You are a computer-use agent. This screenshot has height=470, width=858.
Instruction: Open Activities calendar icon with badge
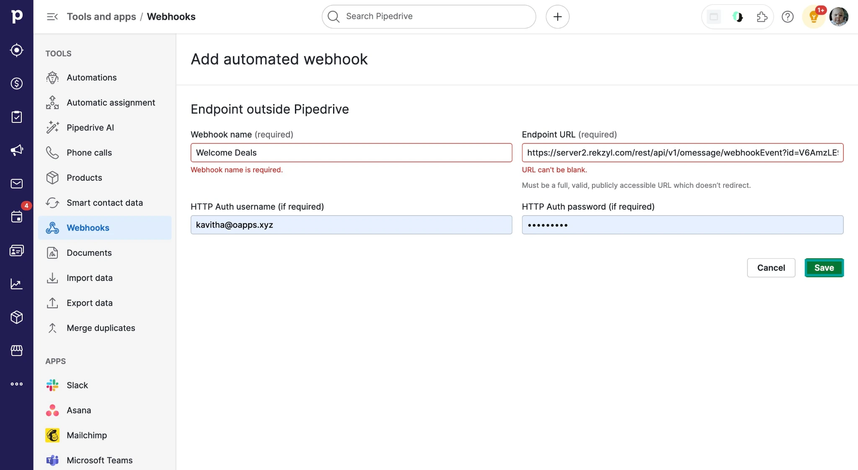click(17, 217)
